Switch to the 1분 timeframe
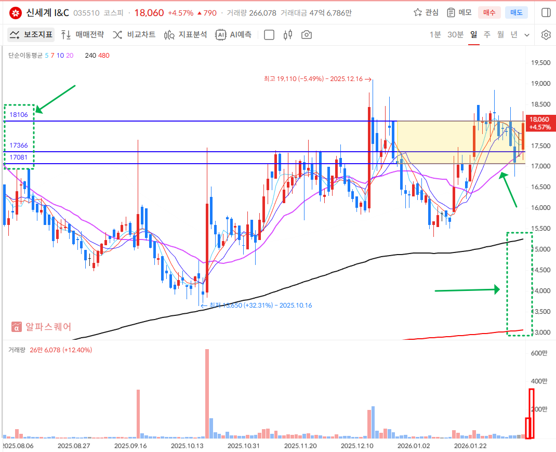The image size is (556, 452). [435, 35]
